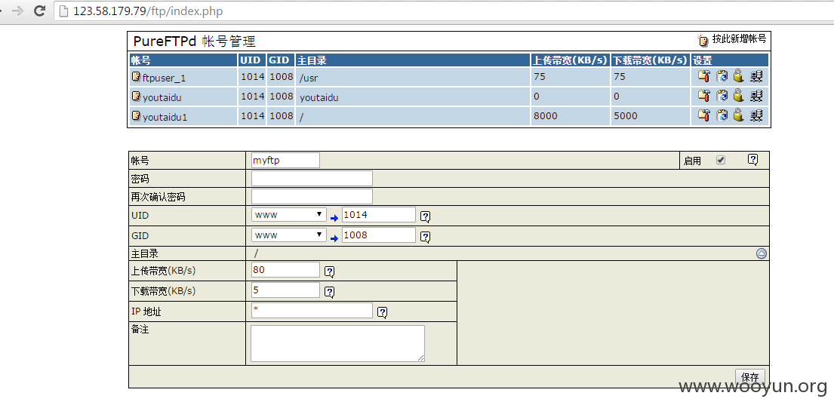Viewport: 834px width, 408px height.
Task: Click hammer edit icon for ftpuser_1
Action: click(703, 76)
